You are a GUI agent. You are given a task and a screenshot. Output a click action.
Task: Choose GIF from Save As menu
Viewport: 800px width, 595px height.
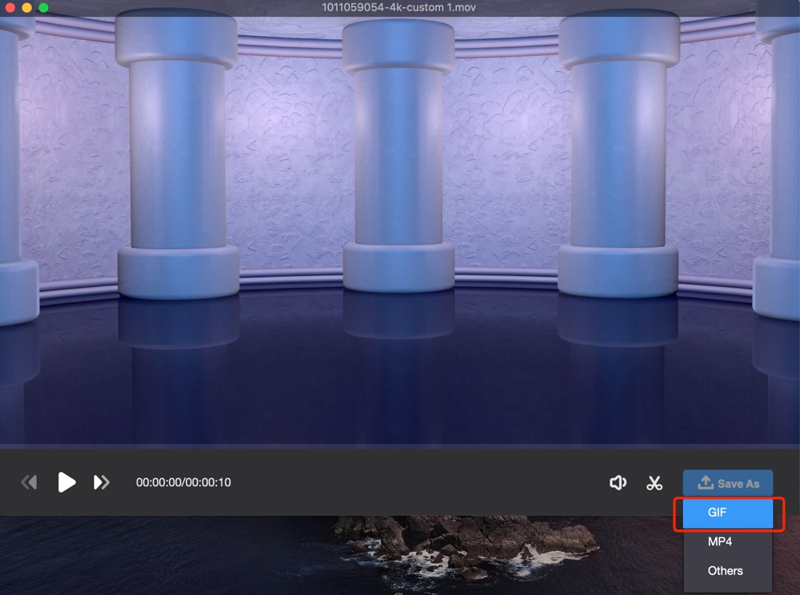coord(727,513)
